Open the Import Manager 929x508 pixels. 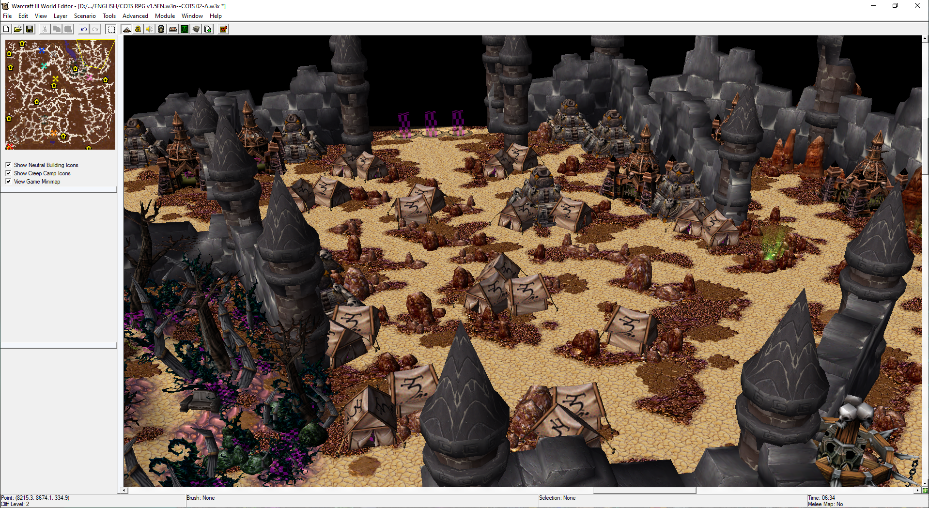208,29
